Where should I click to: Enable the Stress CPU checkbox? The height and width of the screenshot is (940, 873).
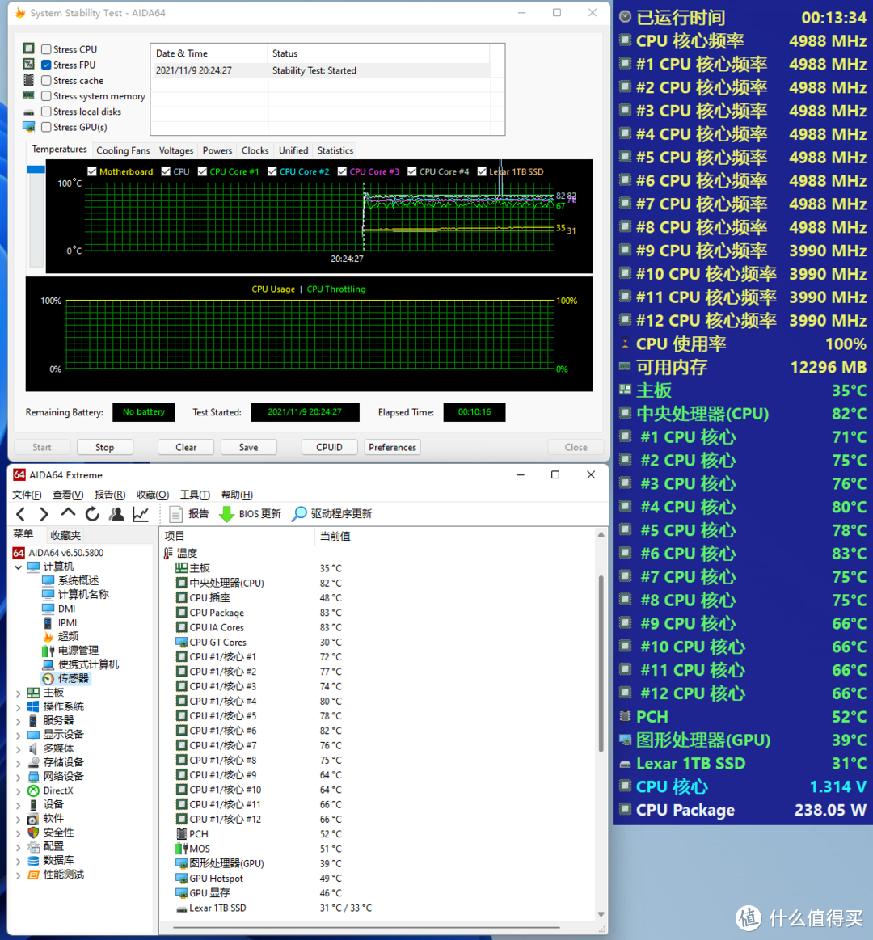pos(46,49)
